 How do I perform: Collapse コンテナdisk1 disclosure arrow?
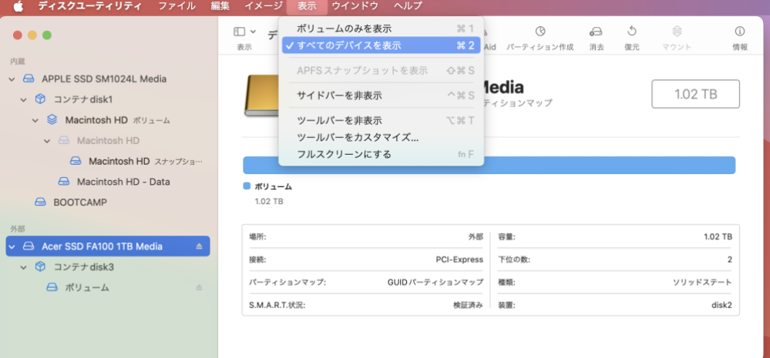23,99
